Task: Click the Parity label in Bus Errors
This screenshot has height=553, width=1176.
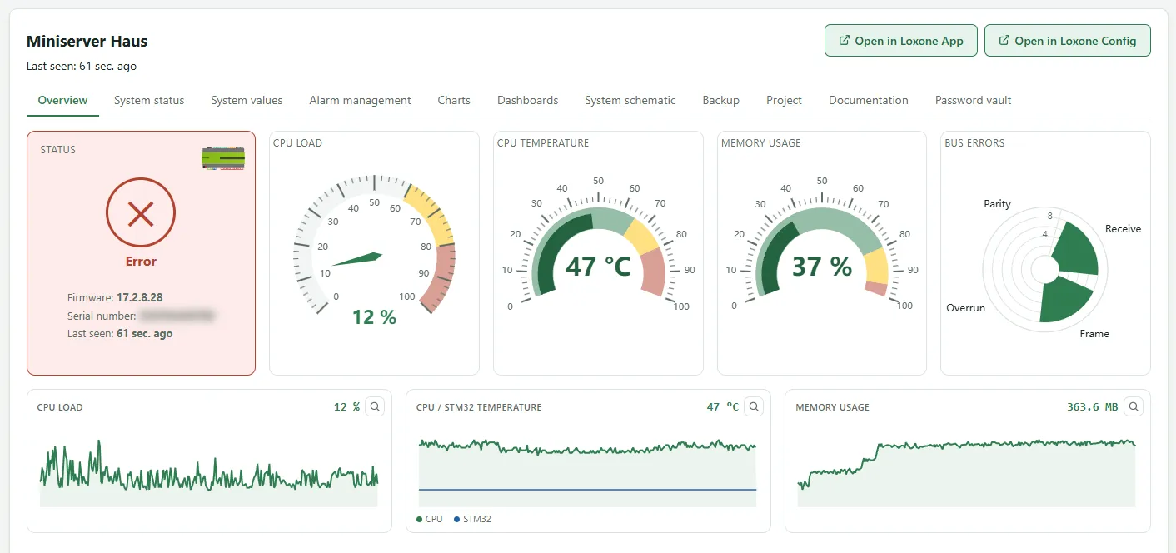Action: [997, 203]
